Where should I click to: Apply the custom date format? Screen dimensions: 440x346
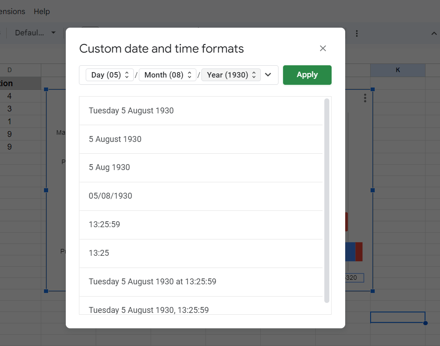307,75
